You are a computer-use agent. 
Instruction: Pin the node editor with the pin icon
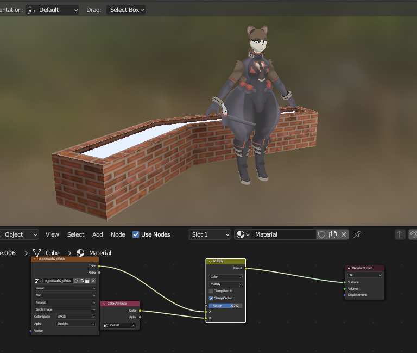(x=357, y=234)
